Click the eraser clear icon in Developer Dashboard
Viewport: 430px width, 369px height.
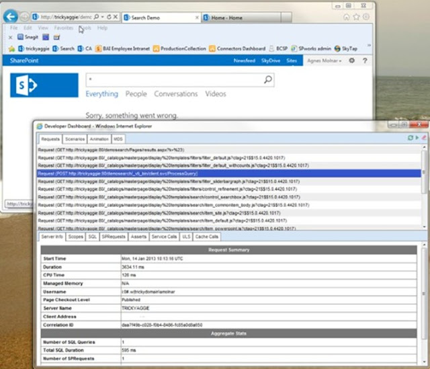pyautogui.click(x=424, y=138)
